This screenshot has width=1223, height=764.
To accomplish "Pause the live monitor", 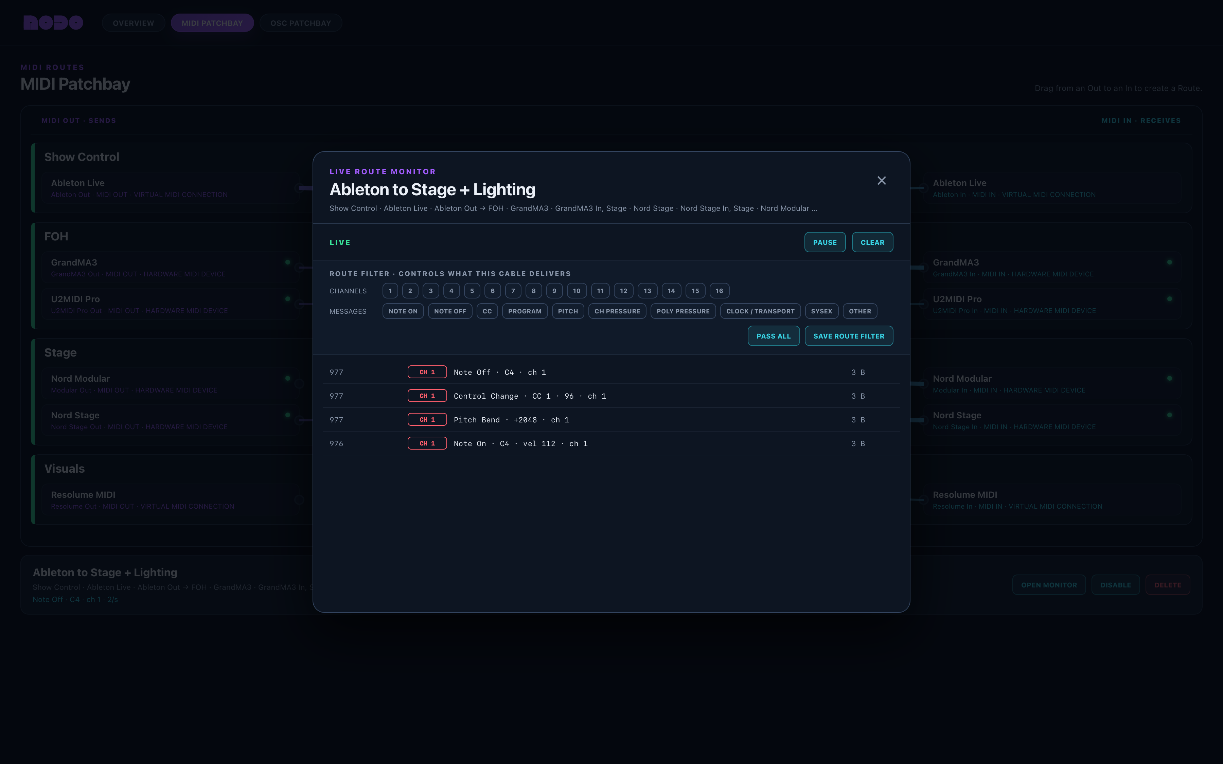I will [x=825, y=242].
